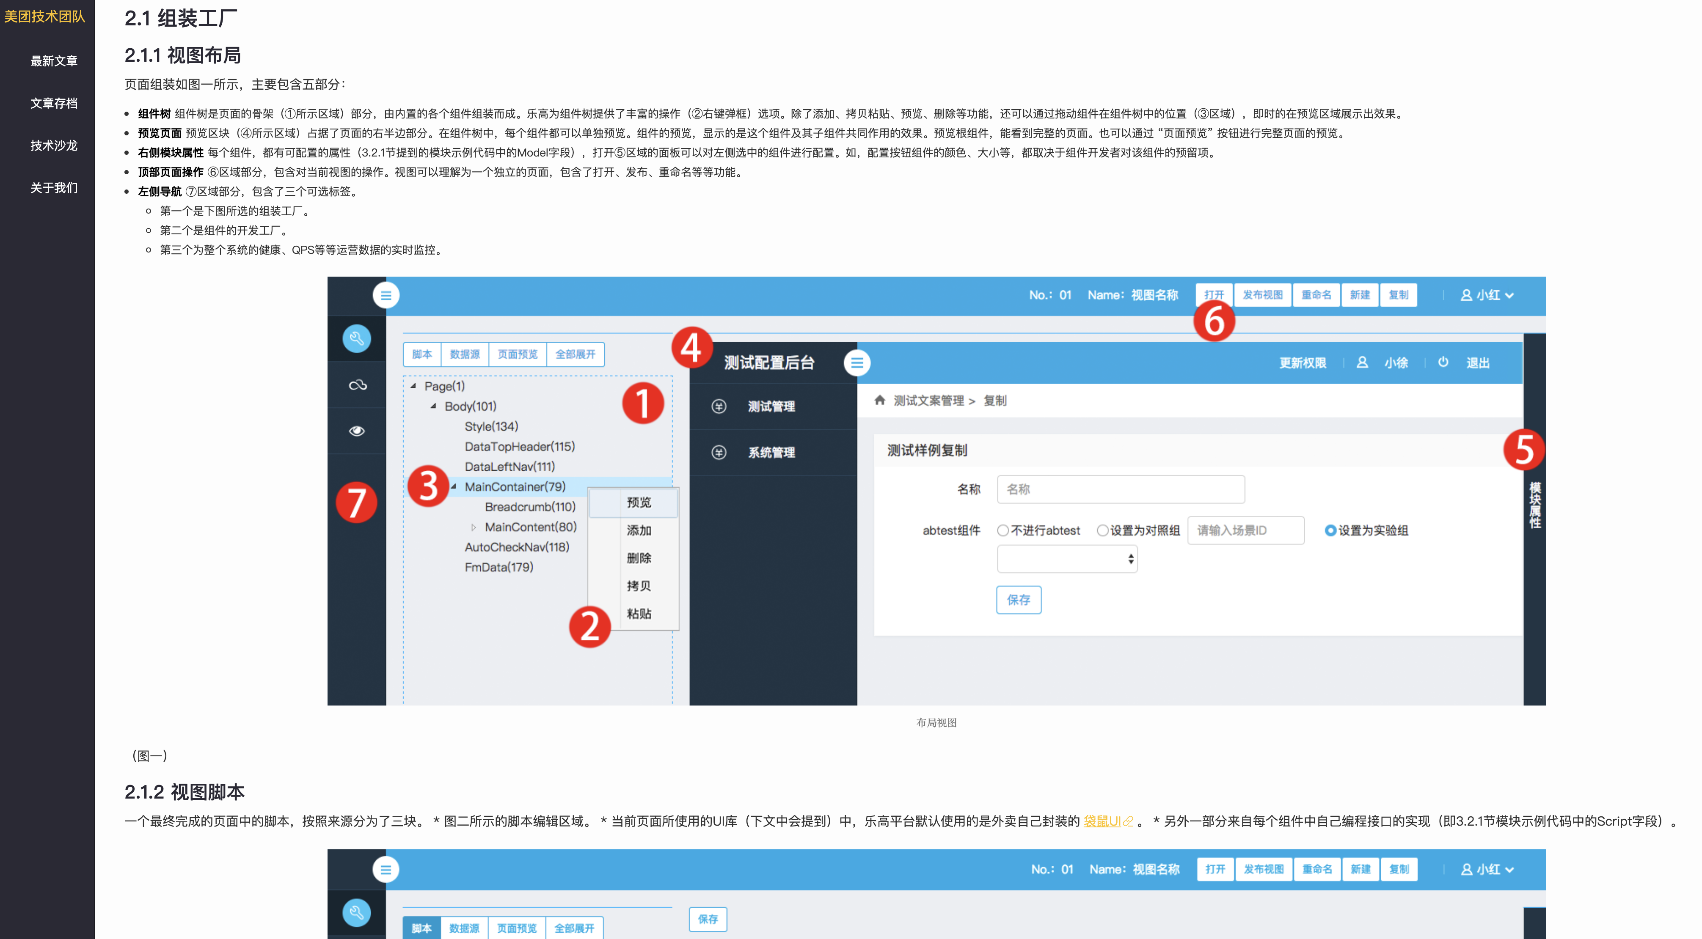Click 全部展开 tab in the second figure
This screenshot has height=939, width=1702.
pos(574,928)
